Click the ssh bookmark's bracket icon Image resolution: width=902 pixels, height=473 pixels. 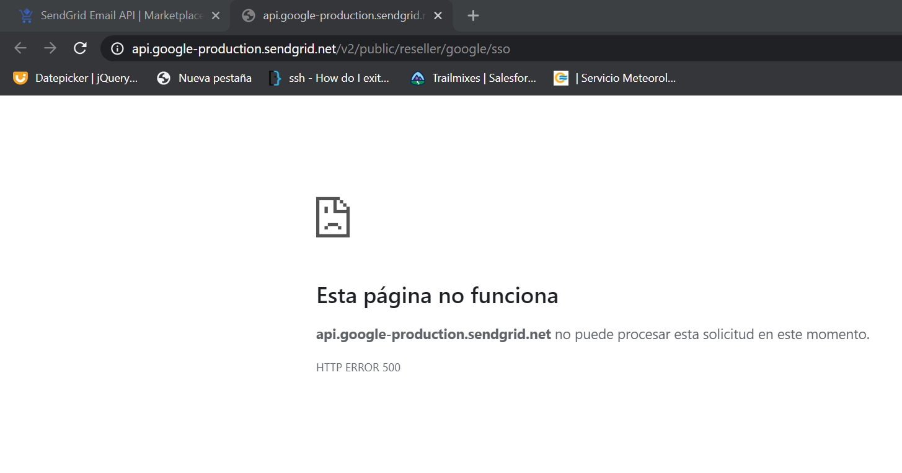coord(275,78)
